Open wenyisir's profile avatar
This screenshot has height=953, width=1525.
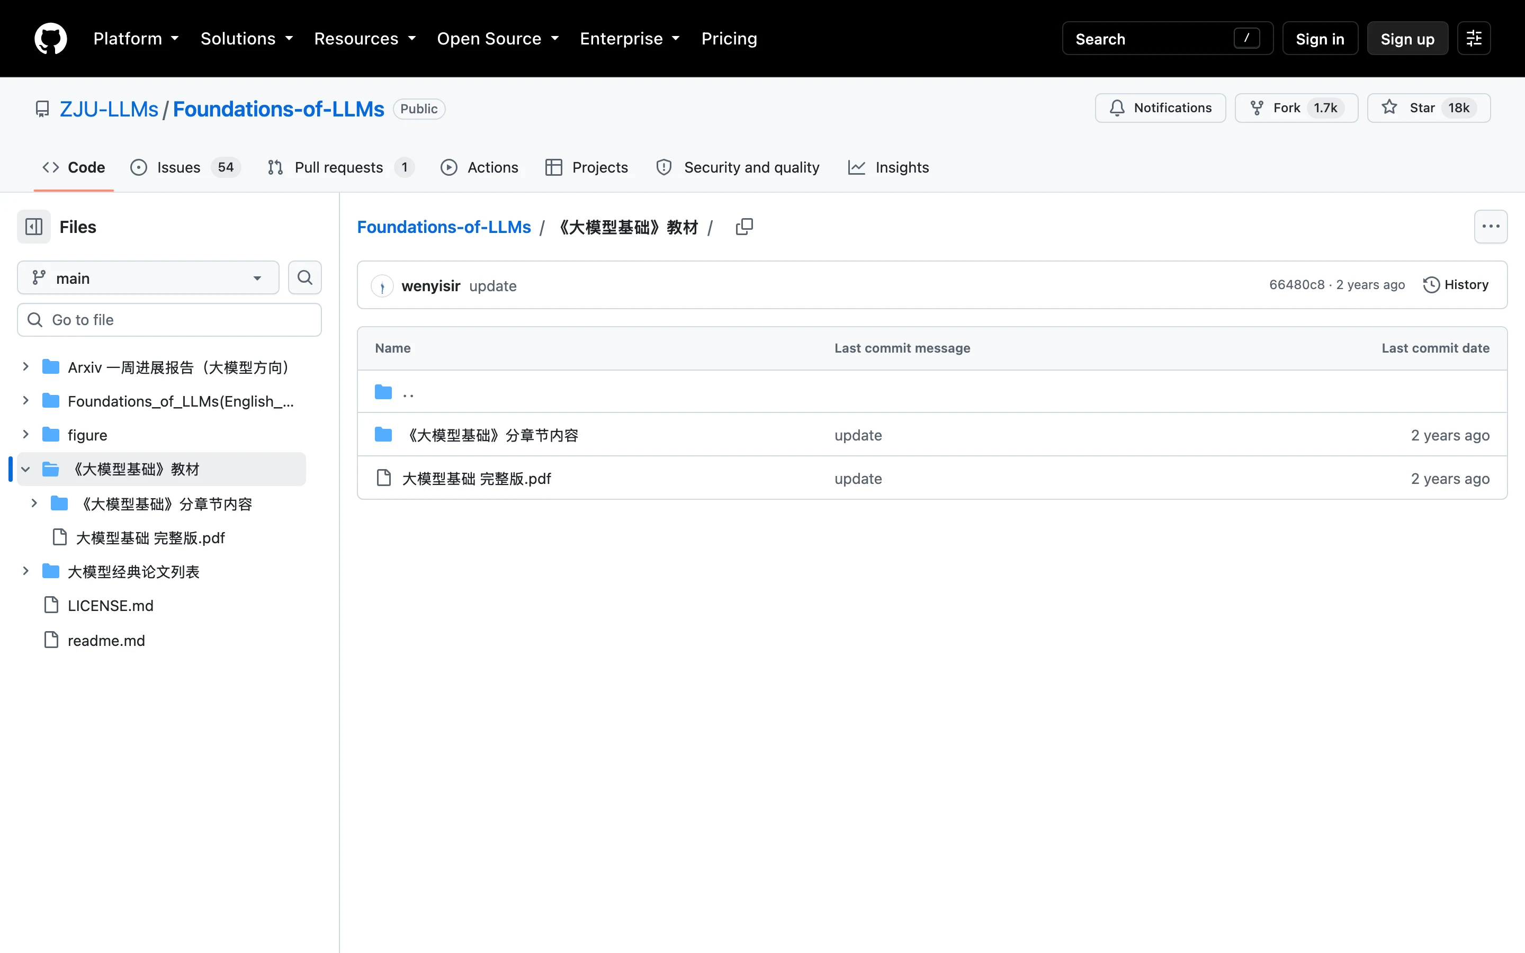[x=382, y=285]
